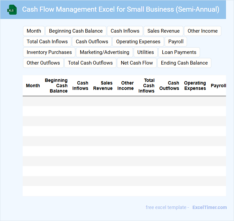Choose the Utilities tag
Viewport: 234px width, 221px height.
[145, 52]
